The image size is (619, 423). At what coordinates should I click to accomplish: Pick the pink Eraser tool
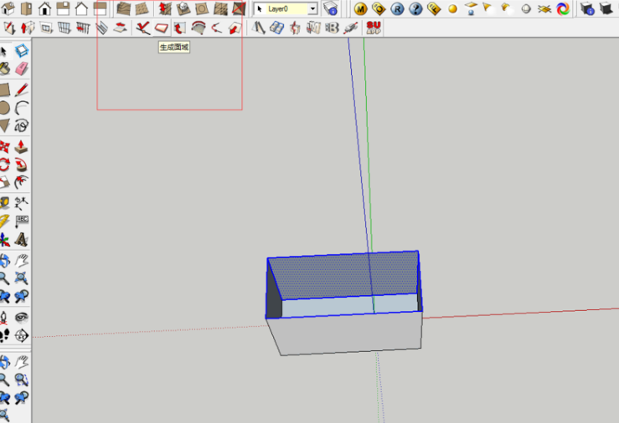[22, 69]
